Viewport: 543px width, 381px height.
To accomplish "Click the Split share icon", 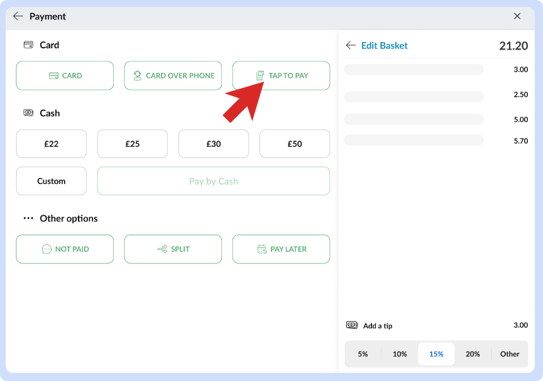I will click(x=162, y=249).
